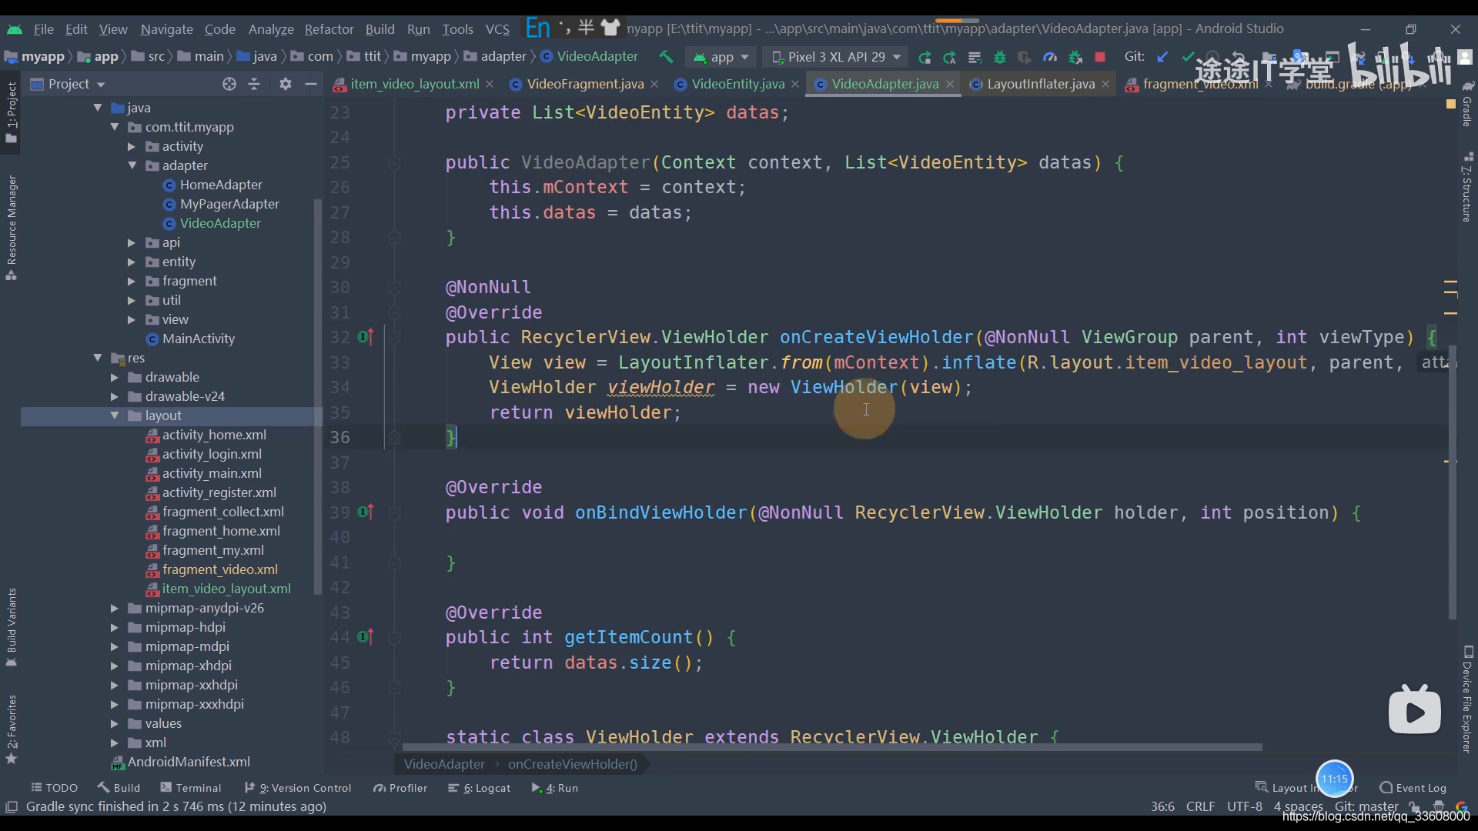Collapse the layout folder
The height and width of the screenshot is (831, 1478).
tap(115, 415)
